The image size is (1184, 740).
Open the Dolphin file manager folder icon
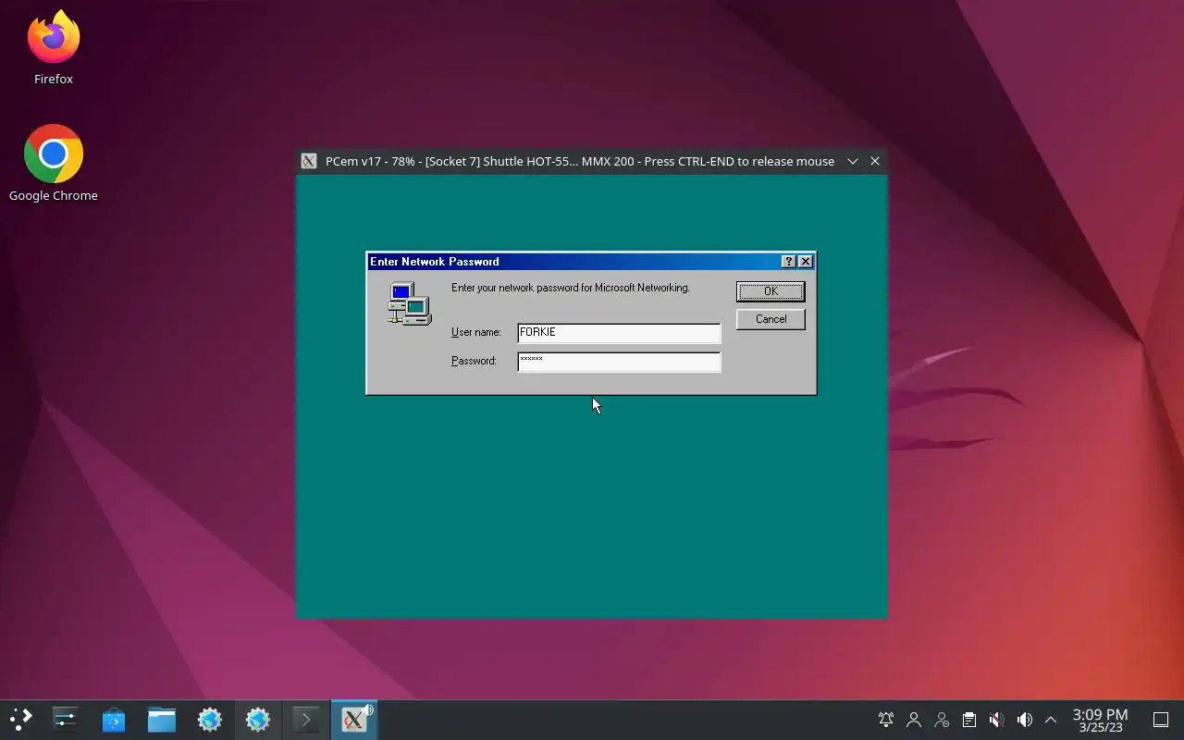[x=162, y=720]
